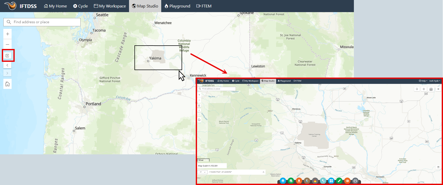Image resolution: width=443 pixels, height=185 pixels.
Task: Toggle the eye visibility icon in inset map
Action: pyautogui.click(x=438, y=89)
